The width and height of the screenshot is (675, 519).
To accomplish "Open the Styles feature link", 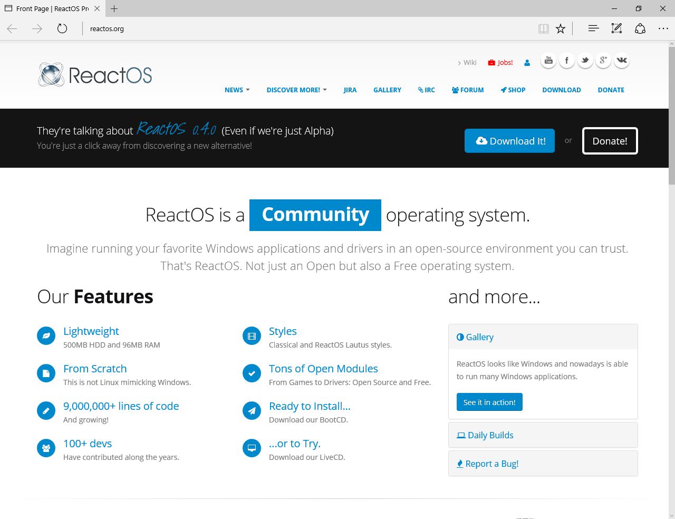I will tap(283, 331).
